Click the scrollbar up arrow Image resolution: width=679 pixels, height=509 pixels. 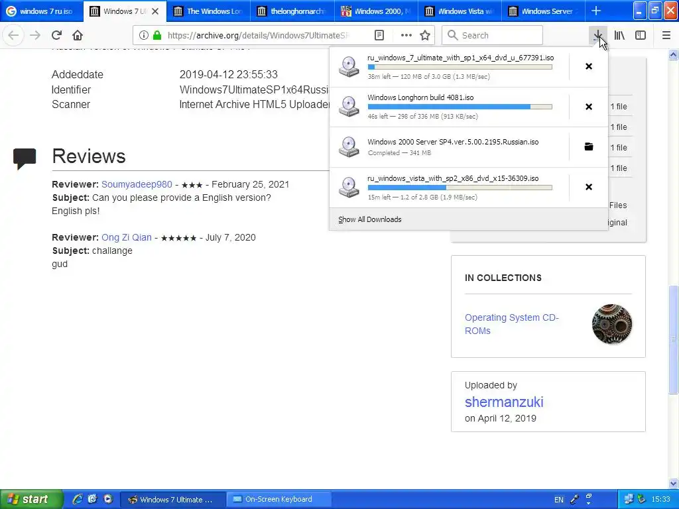pyautogui.click(x=674, y=54)
